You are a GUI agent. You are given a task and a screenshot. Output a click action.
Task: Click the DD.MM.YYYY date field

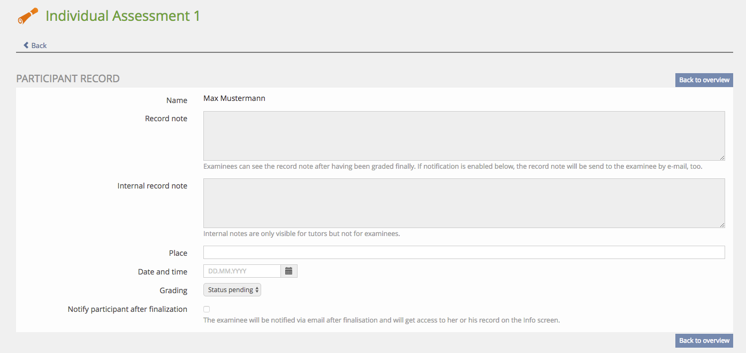[x=242, y=271]
